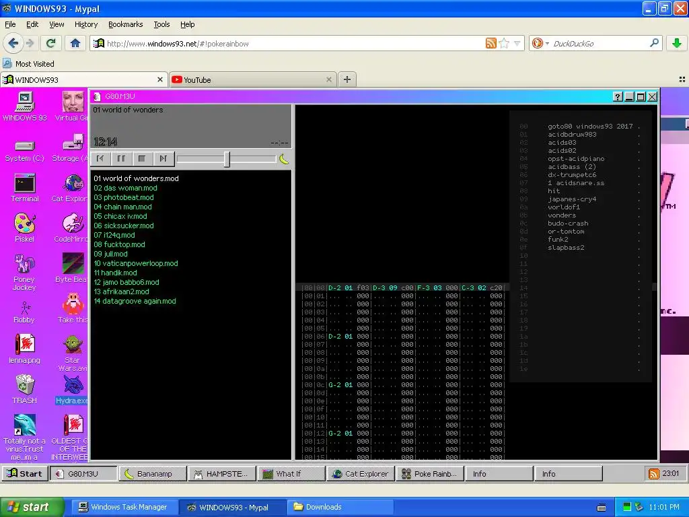The width and height of the screenshot is (689, 517).
Task: Open list all tabs button
Action: 682,79
